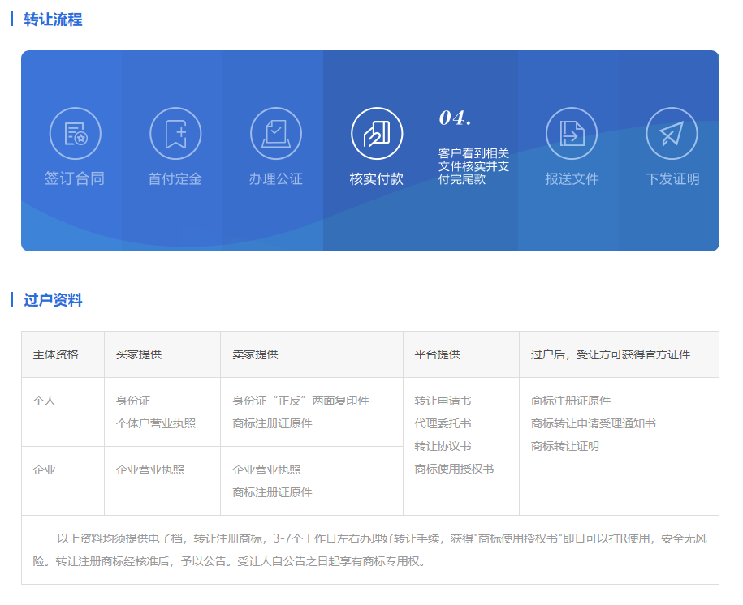Click the 转让申请书 entry
Screen dimensions: 743x605
(x=443, y=401)
